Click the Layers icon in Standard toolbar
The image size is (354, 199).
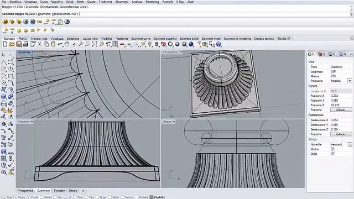tap(163, 44)
